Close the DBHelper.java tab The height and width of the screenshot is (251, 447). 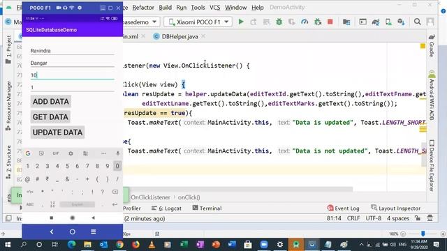tap(203, 36)
